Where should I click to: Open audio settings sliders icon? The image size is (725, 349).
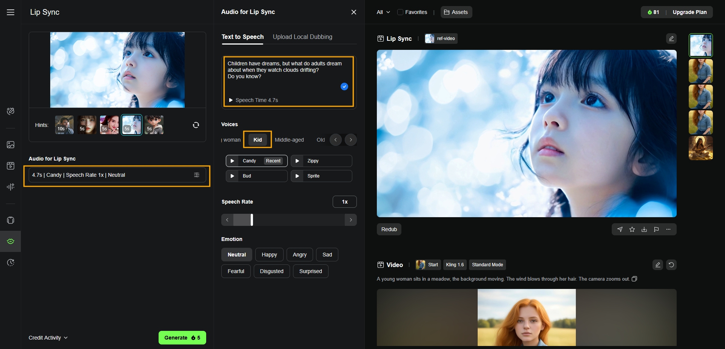tap(197, 175)
